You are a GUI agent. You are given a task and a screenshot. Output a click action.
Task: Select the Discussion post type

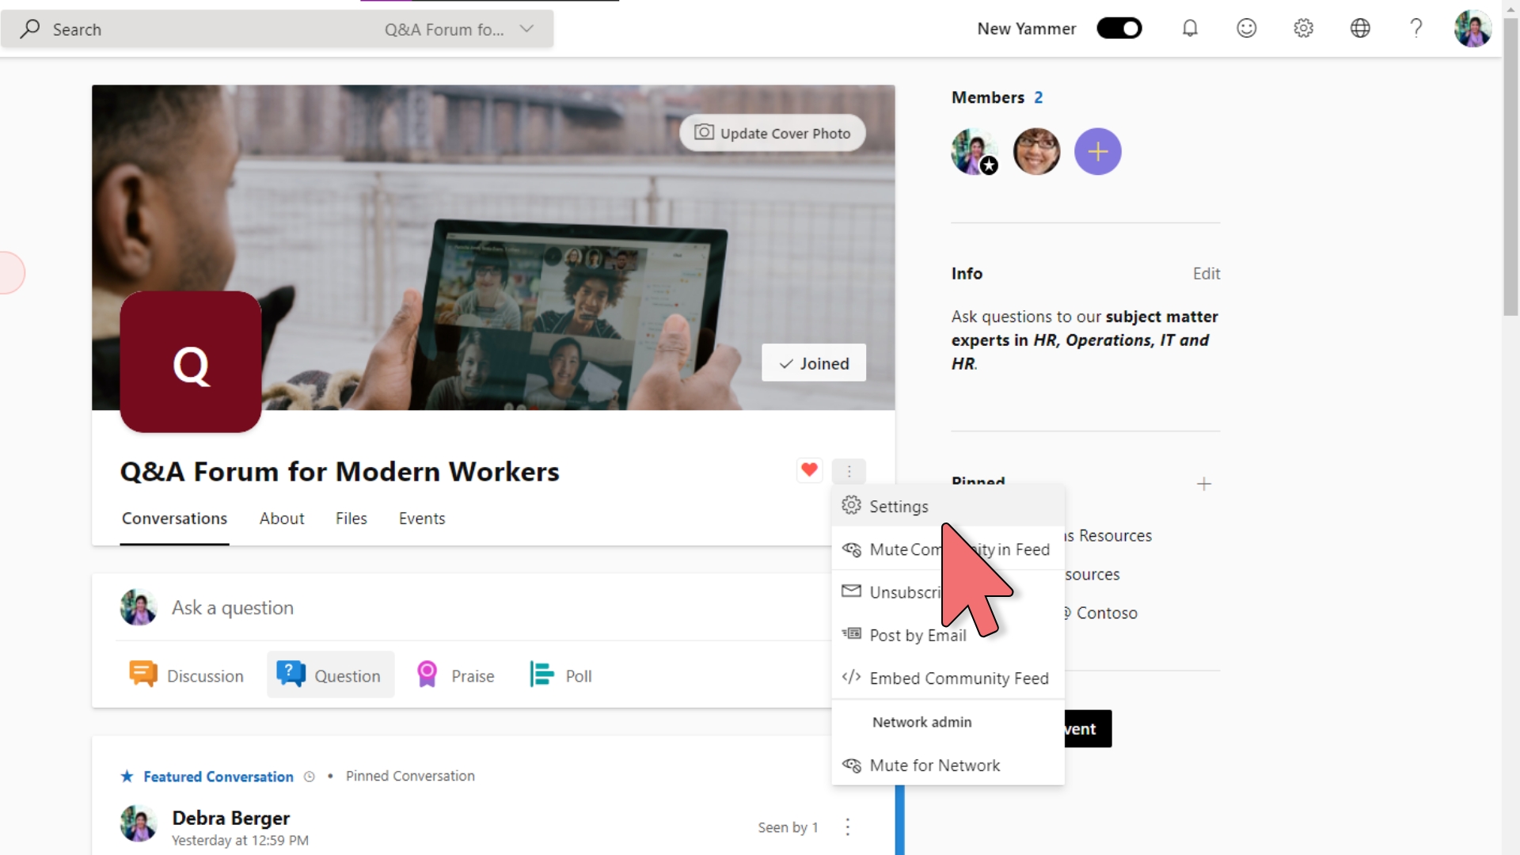[187, 674]
